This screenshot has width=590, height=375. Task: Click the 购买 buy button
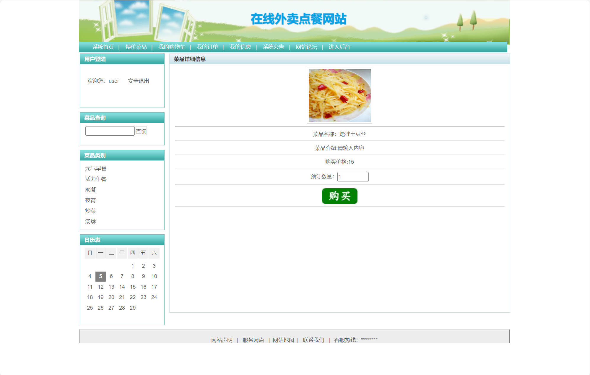pyautogui.click(x=339, y=196)
